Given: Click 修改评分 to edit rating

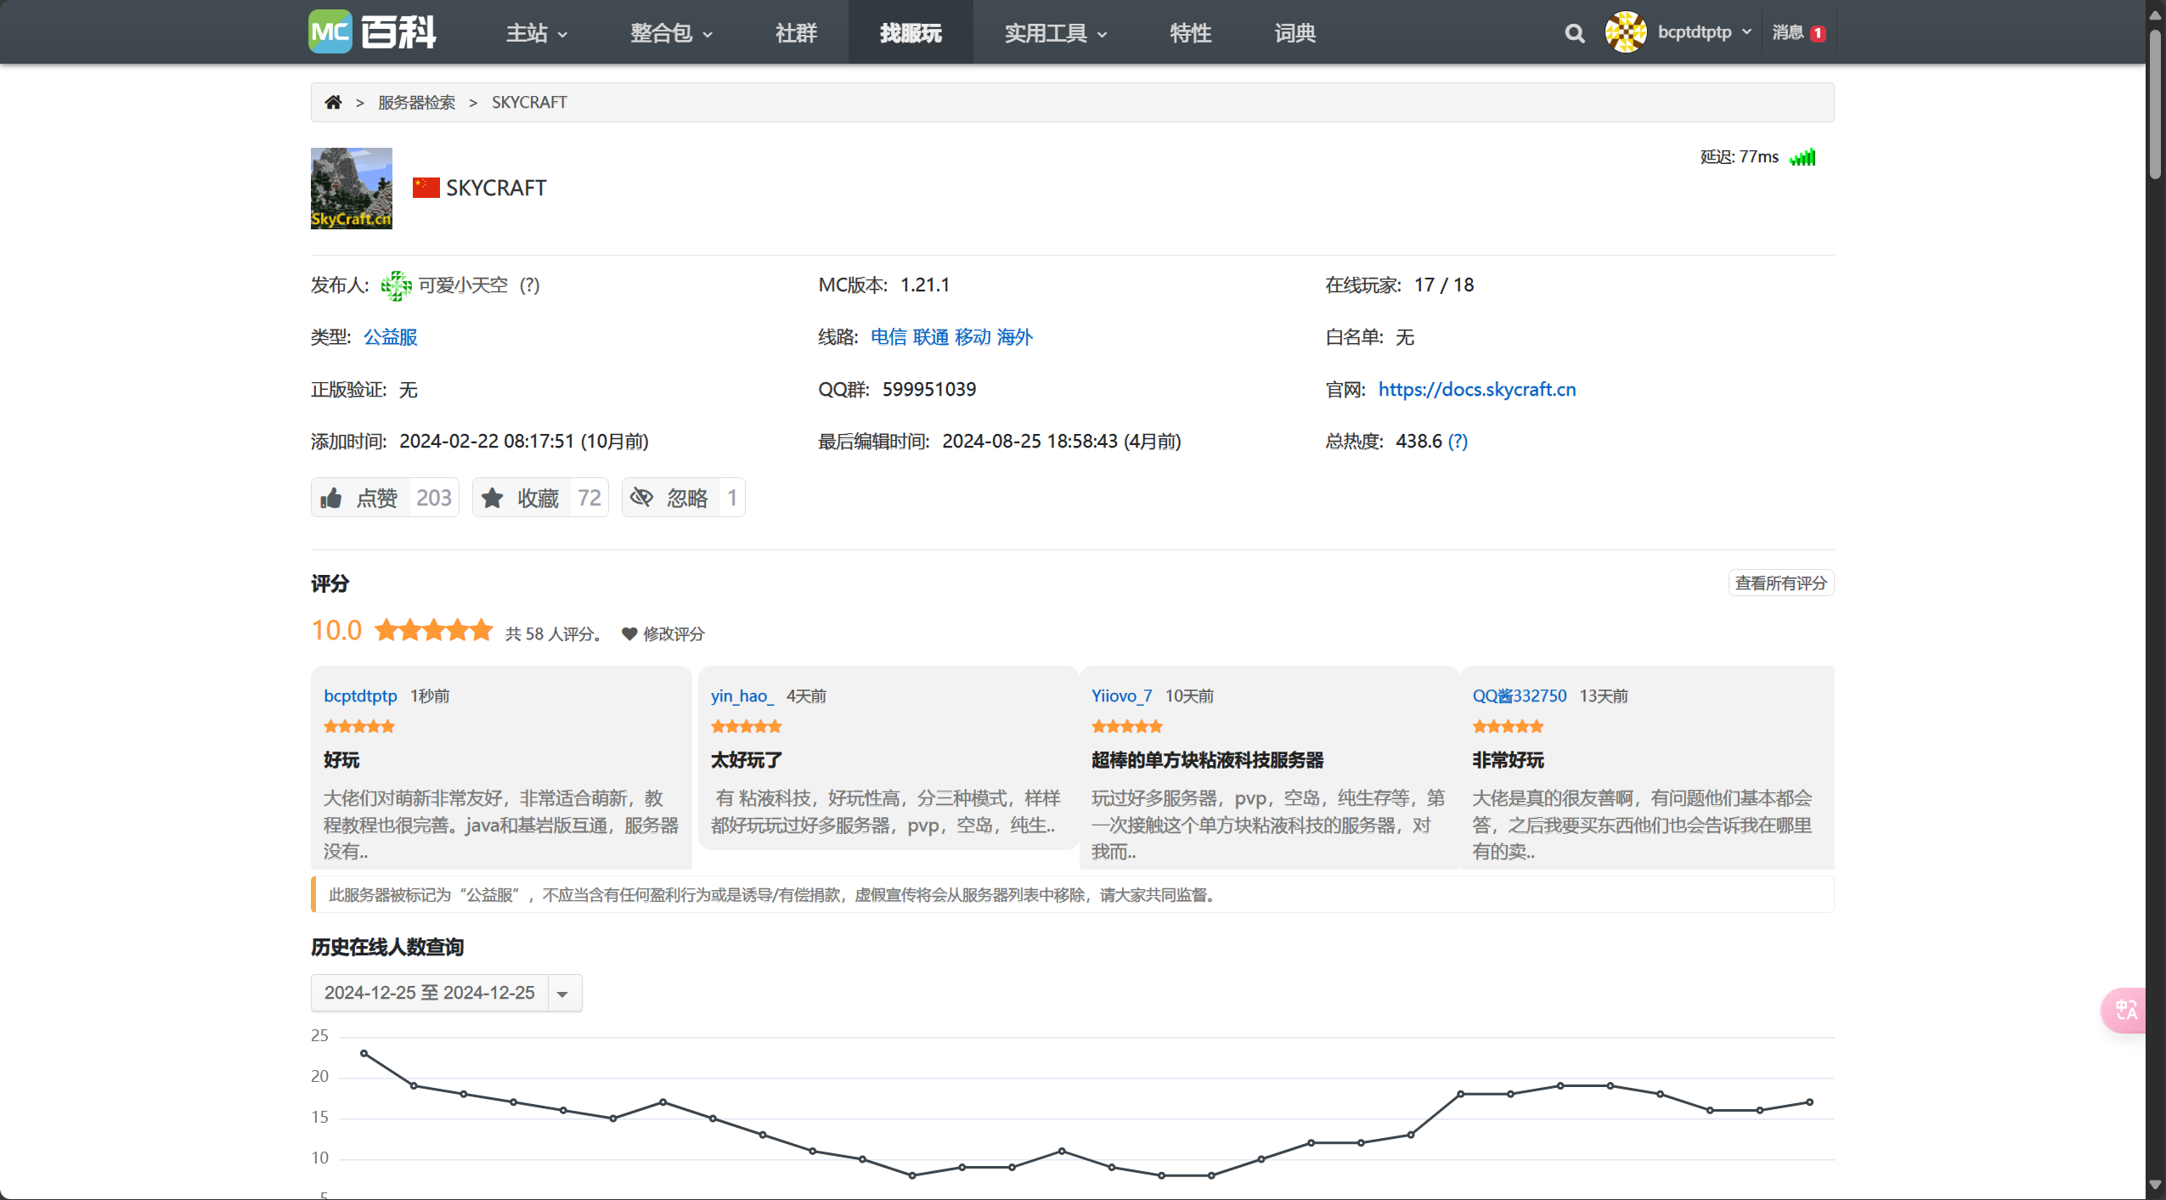Looking at the screenshot, I should (x=674, y=634).
